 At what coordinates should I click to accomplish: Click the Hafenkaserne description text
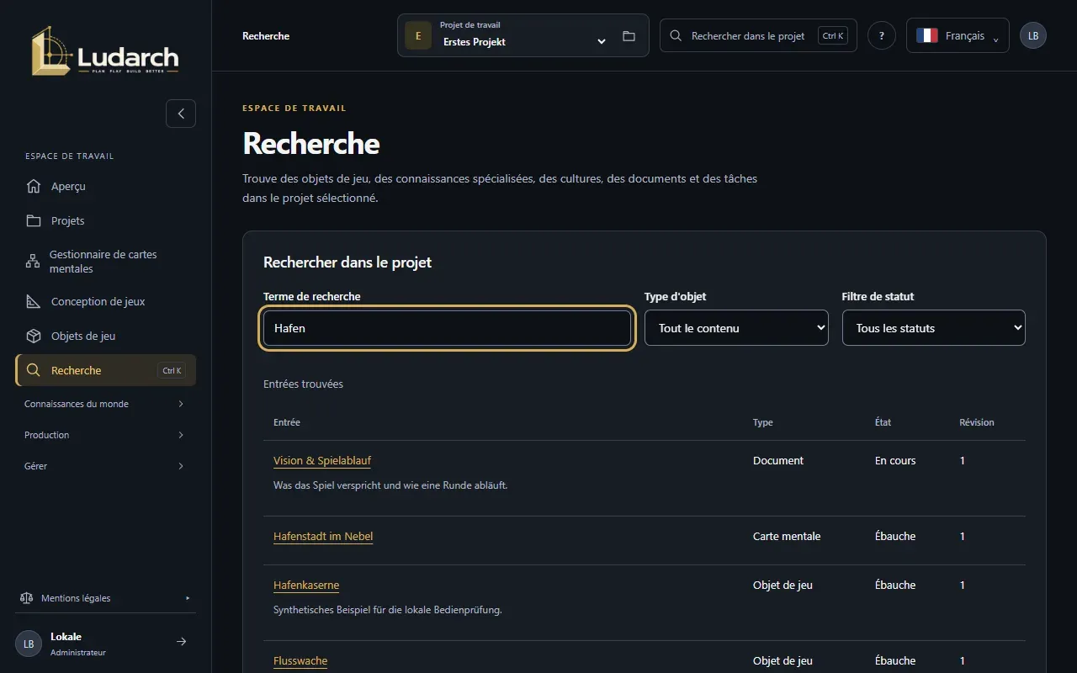pos(388,610)
